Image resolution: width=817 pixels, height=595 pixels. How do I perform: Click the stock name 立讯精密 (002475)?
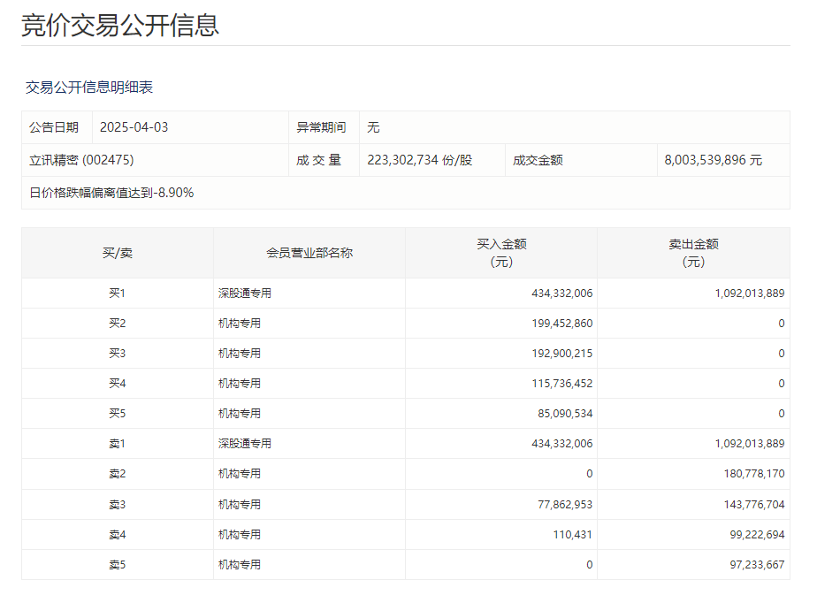click(x=81, y=160)
